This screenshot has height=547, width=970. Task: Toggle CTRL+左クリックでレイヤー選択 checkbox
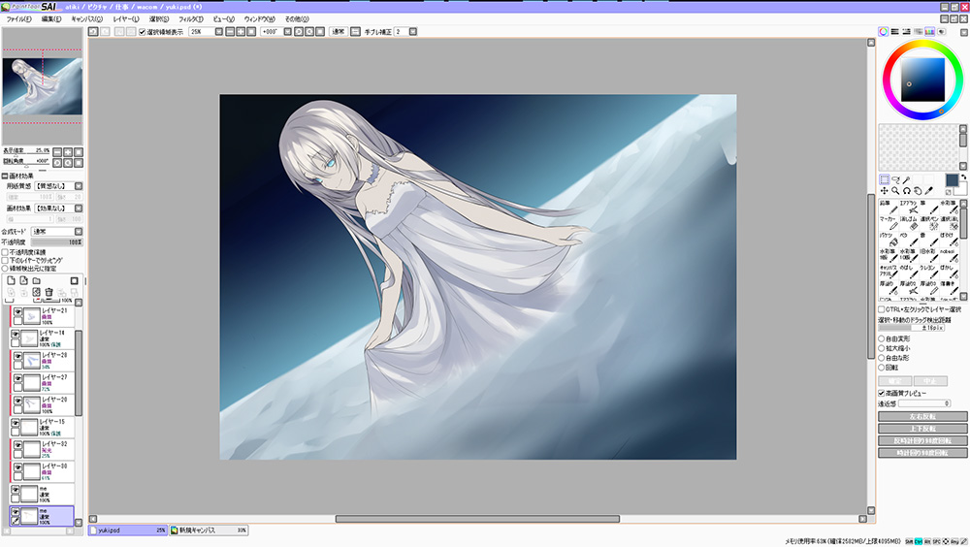(x=882, y=309)
